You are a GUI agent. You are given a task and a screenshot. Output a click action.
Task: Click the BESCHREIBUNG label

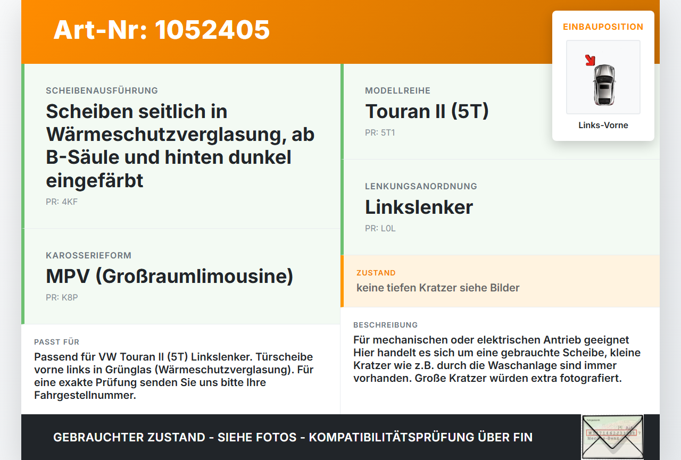(x=386, y=325)
